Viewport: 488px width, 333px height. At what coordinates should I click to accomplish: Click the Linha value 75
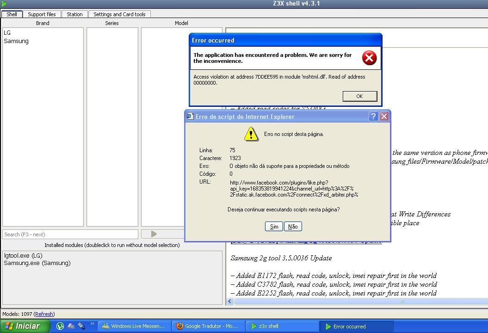[233, 150]
